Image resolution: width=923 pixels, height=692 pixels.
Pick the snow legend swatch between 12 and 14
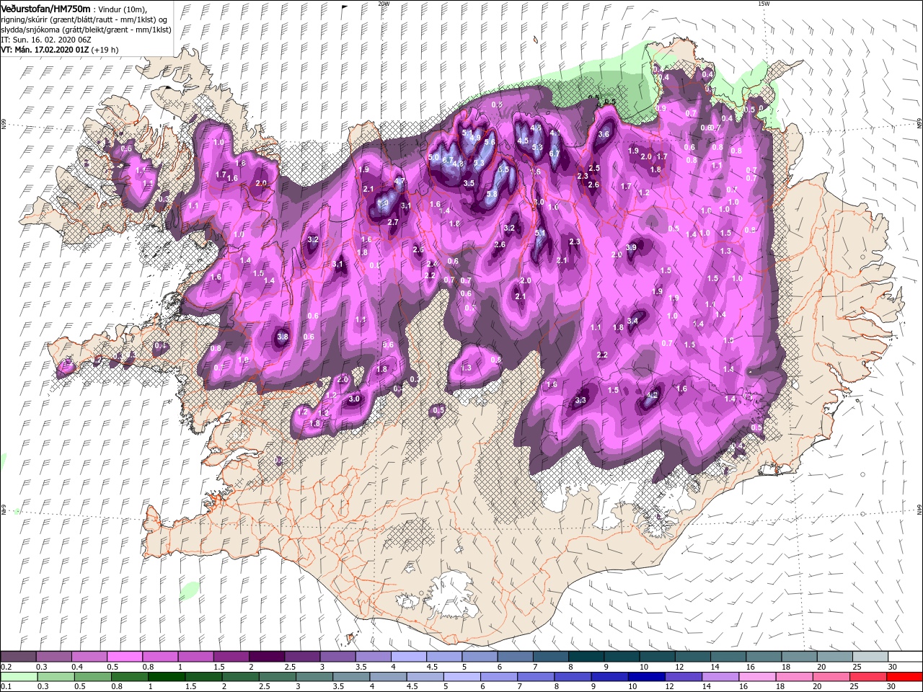[x=693, y=657]
